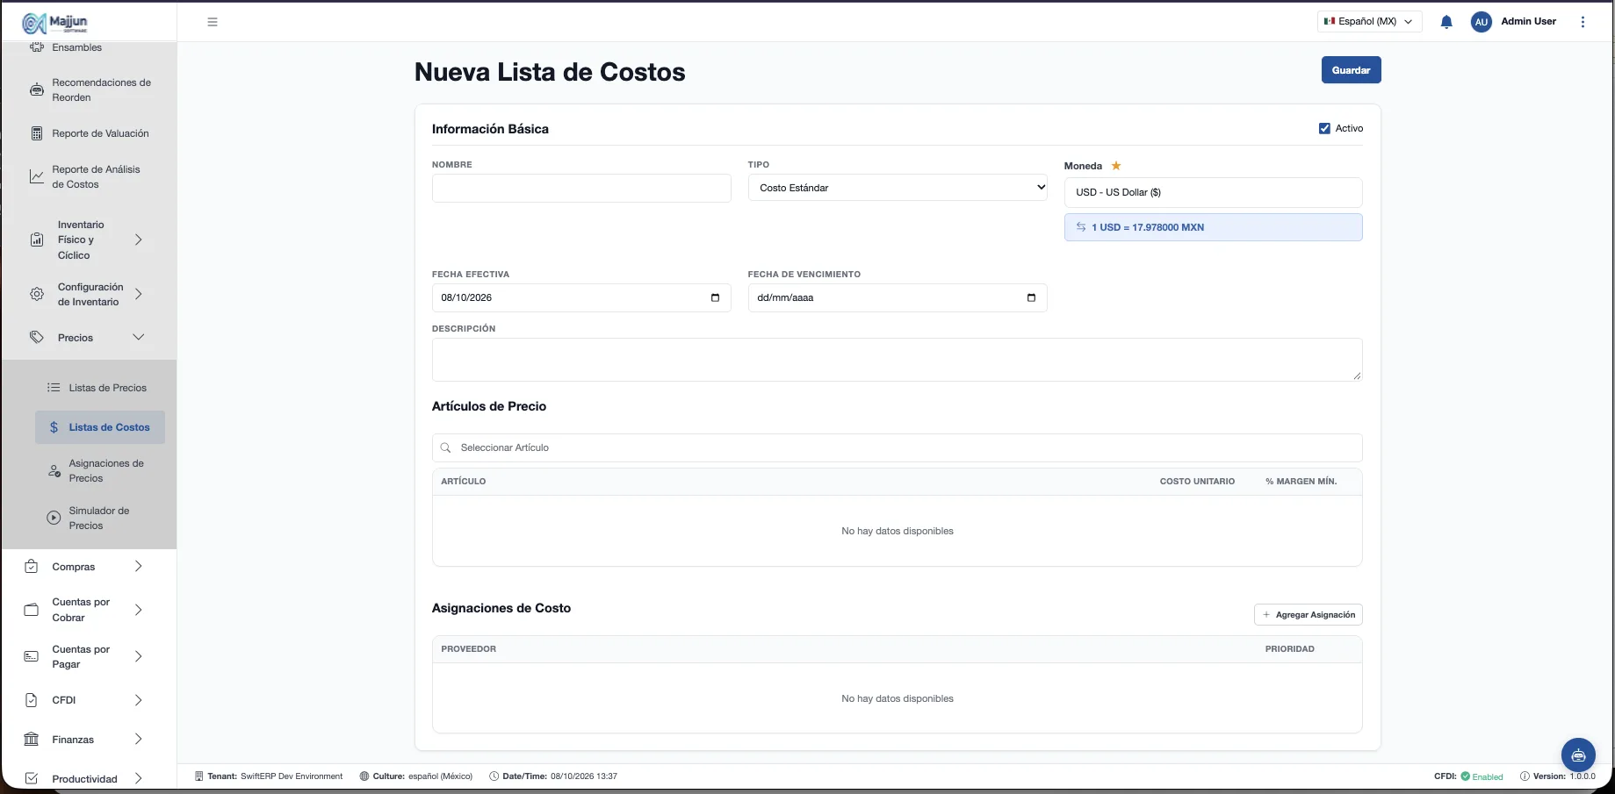This screenshot has width=1615, height=794.
Task: Click the search icon in Seleccionar Artículo
Action: click(x=445, y=447)
